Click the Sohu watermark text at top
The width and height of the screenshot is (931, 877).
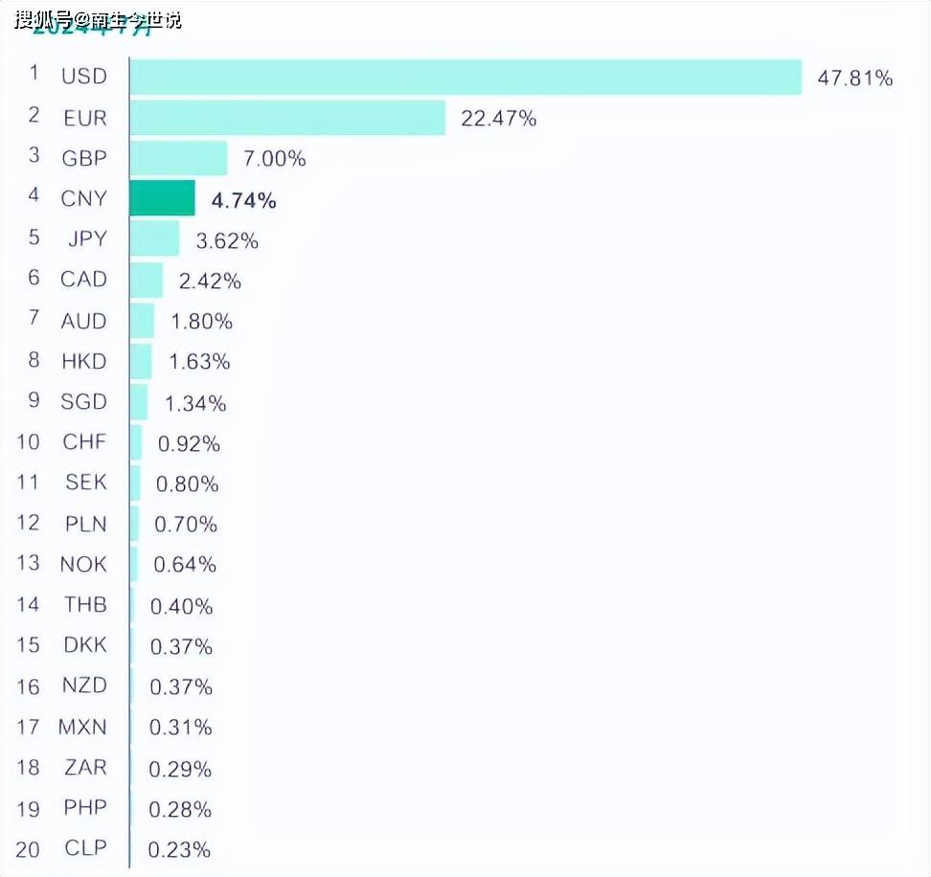[97, 19]
